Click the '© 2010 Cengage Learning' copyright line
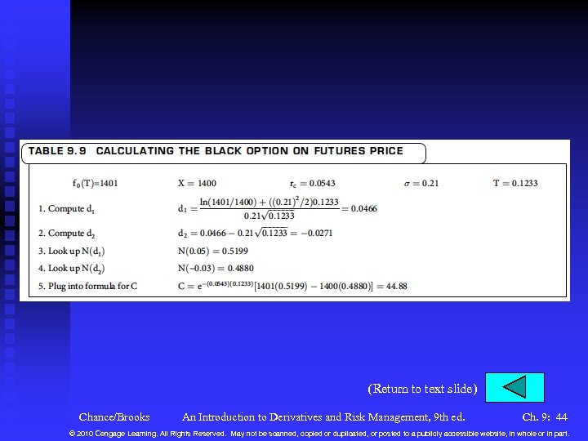Viewport: 588px width, 441px height. [x=319, y=434]
